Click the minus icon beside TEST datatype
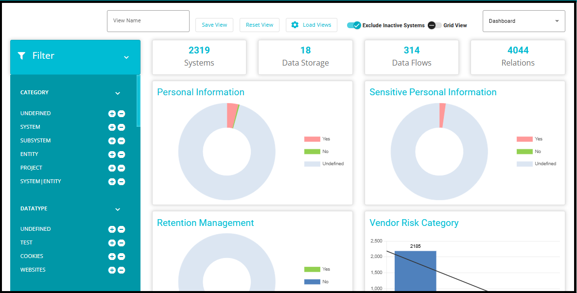 [122, 243]
